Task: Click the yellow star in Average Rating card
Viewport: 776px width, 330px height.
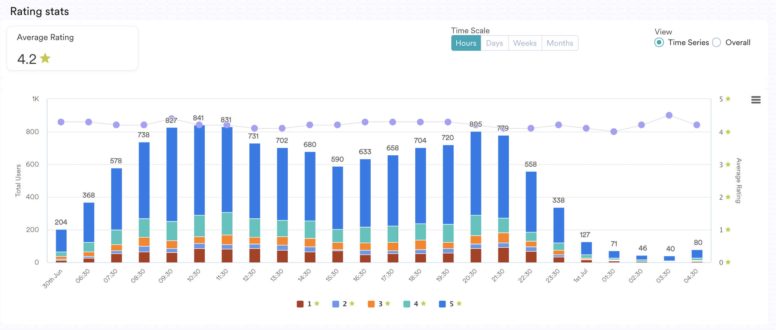Action: [45, 58]
